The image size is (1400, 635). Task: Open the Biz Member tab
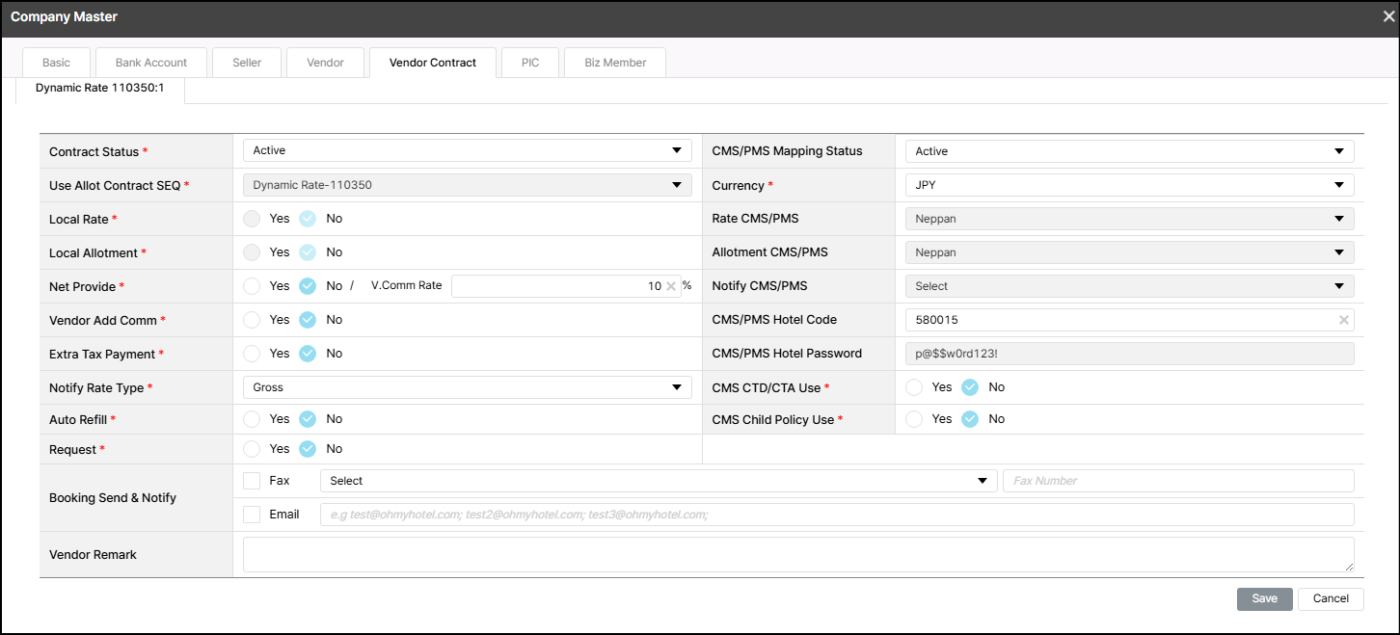coord(615,63)
